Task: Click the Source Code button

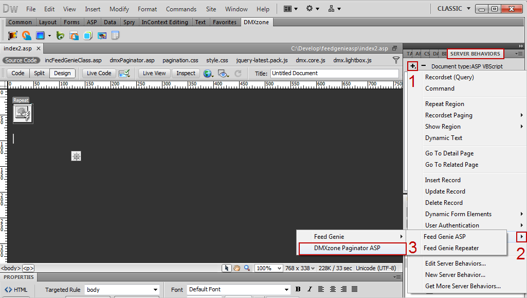Action: pyautogui.click(x=21, y=60)
